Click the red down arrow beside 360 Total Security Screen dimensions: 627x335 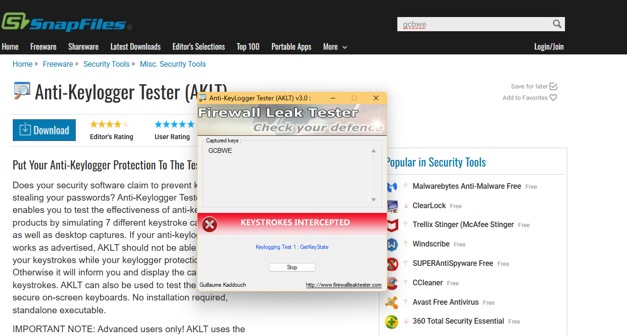406,321
